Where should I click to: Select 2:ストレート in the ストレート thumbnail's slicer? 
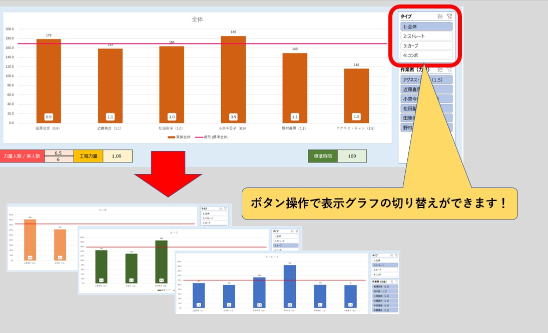tap(385, 265)
